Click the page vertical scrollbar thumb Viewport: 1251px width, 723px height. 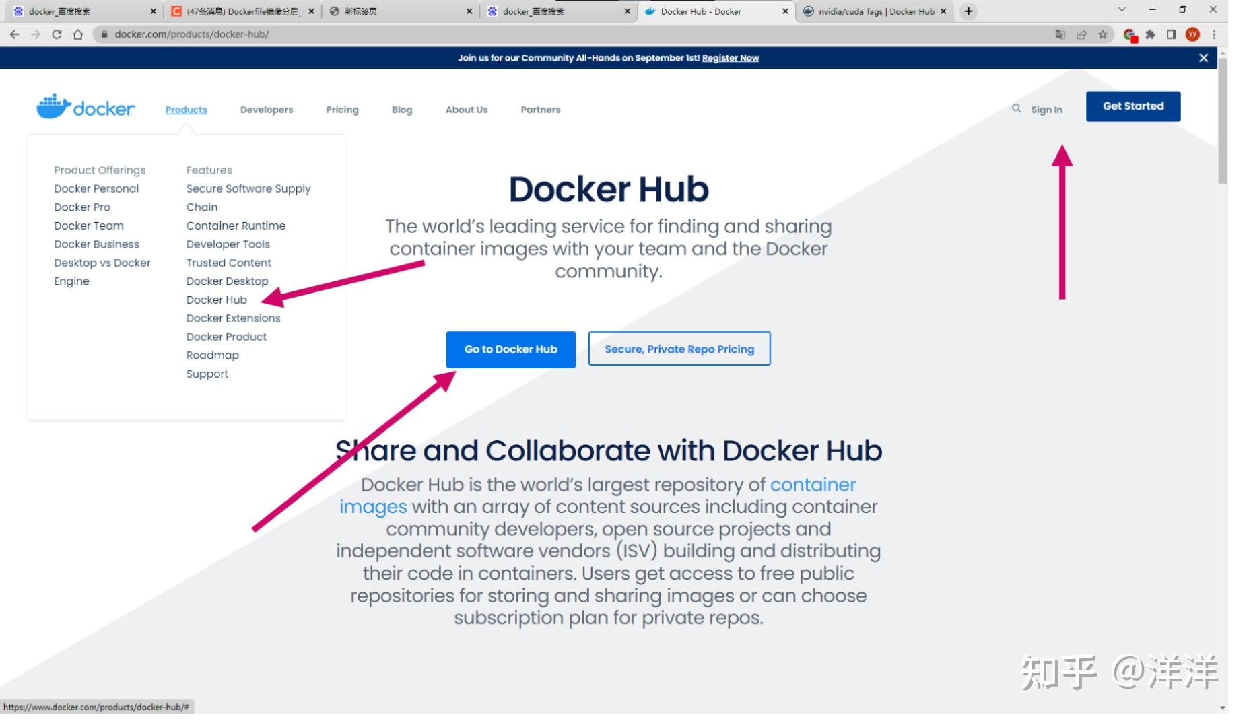(1222, 121)
